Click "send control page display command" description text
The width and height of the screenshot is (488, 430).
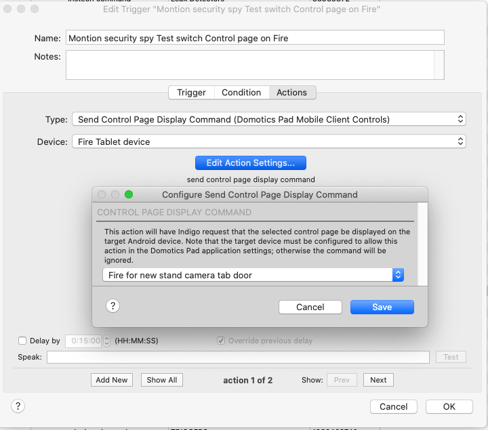pyautogui.click(x=251, y=179)
